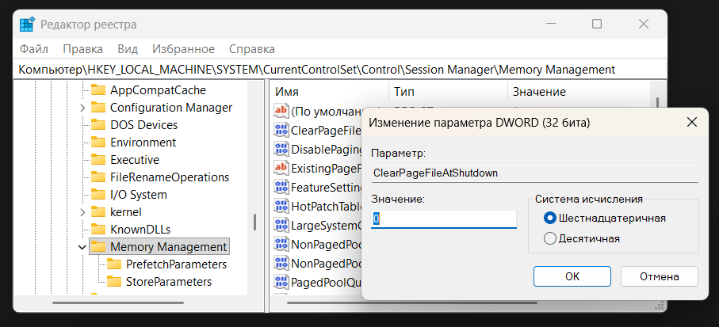This screenshot has width=719, height=327.
Task: Click the folder icon for KnownDLLs key
Action: tap(98, 230)
